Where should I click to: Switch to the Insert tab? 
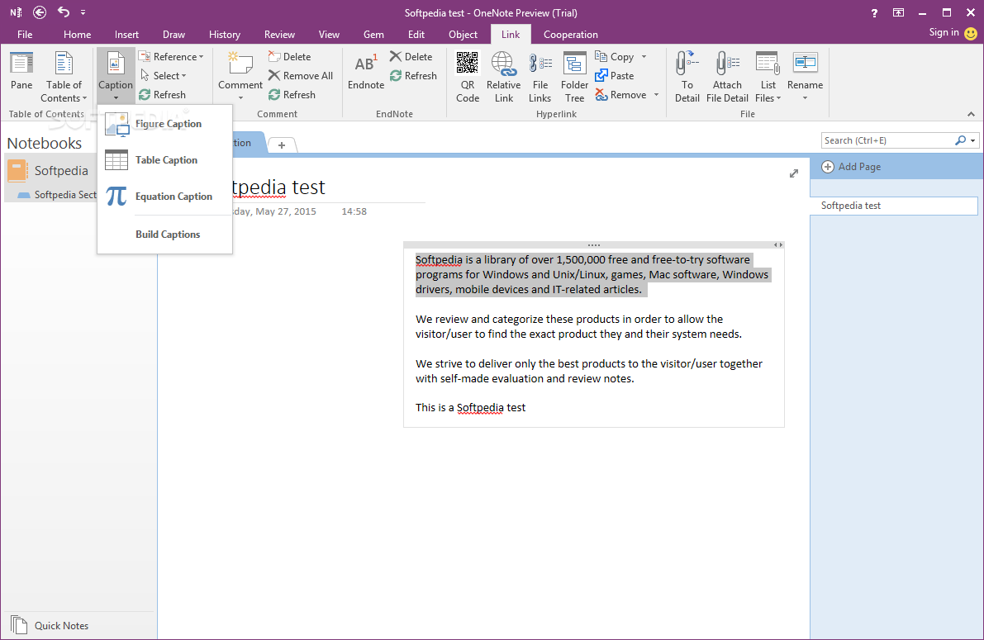click(x=126, y=35)
